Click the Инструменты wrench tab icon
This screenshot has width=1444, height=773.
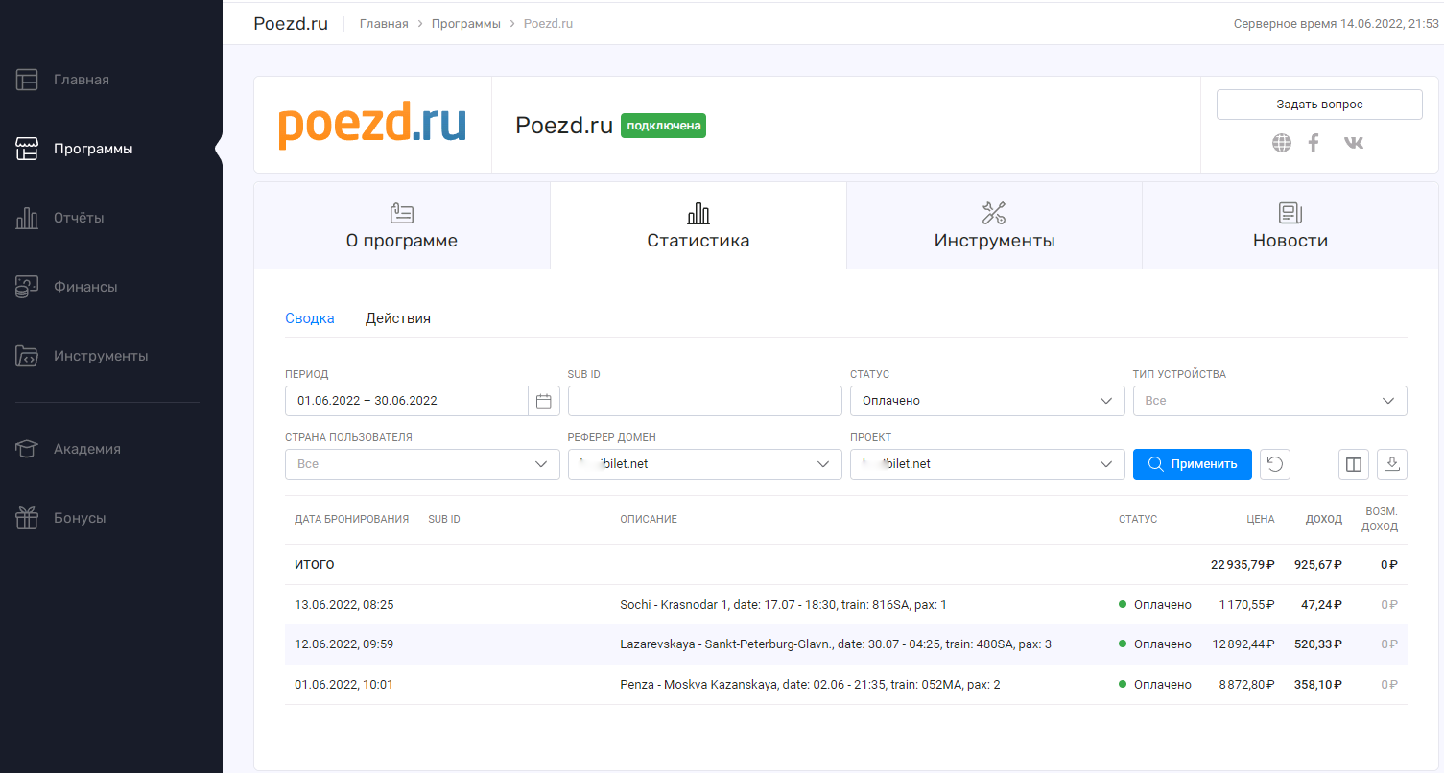[994, 213]
